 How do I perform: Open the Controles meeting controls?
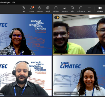point(64,9)
